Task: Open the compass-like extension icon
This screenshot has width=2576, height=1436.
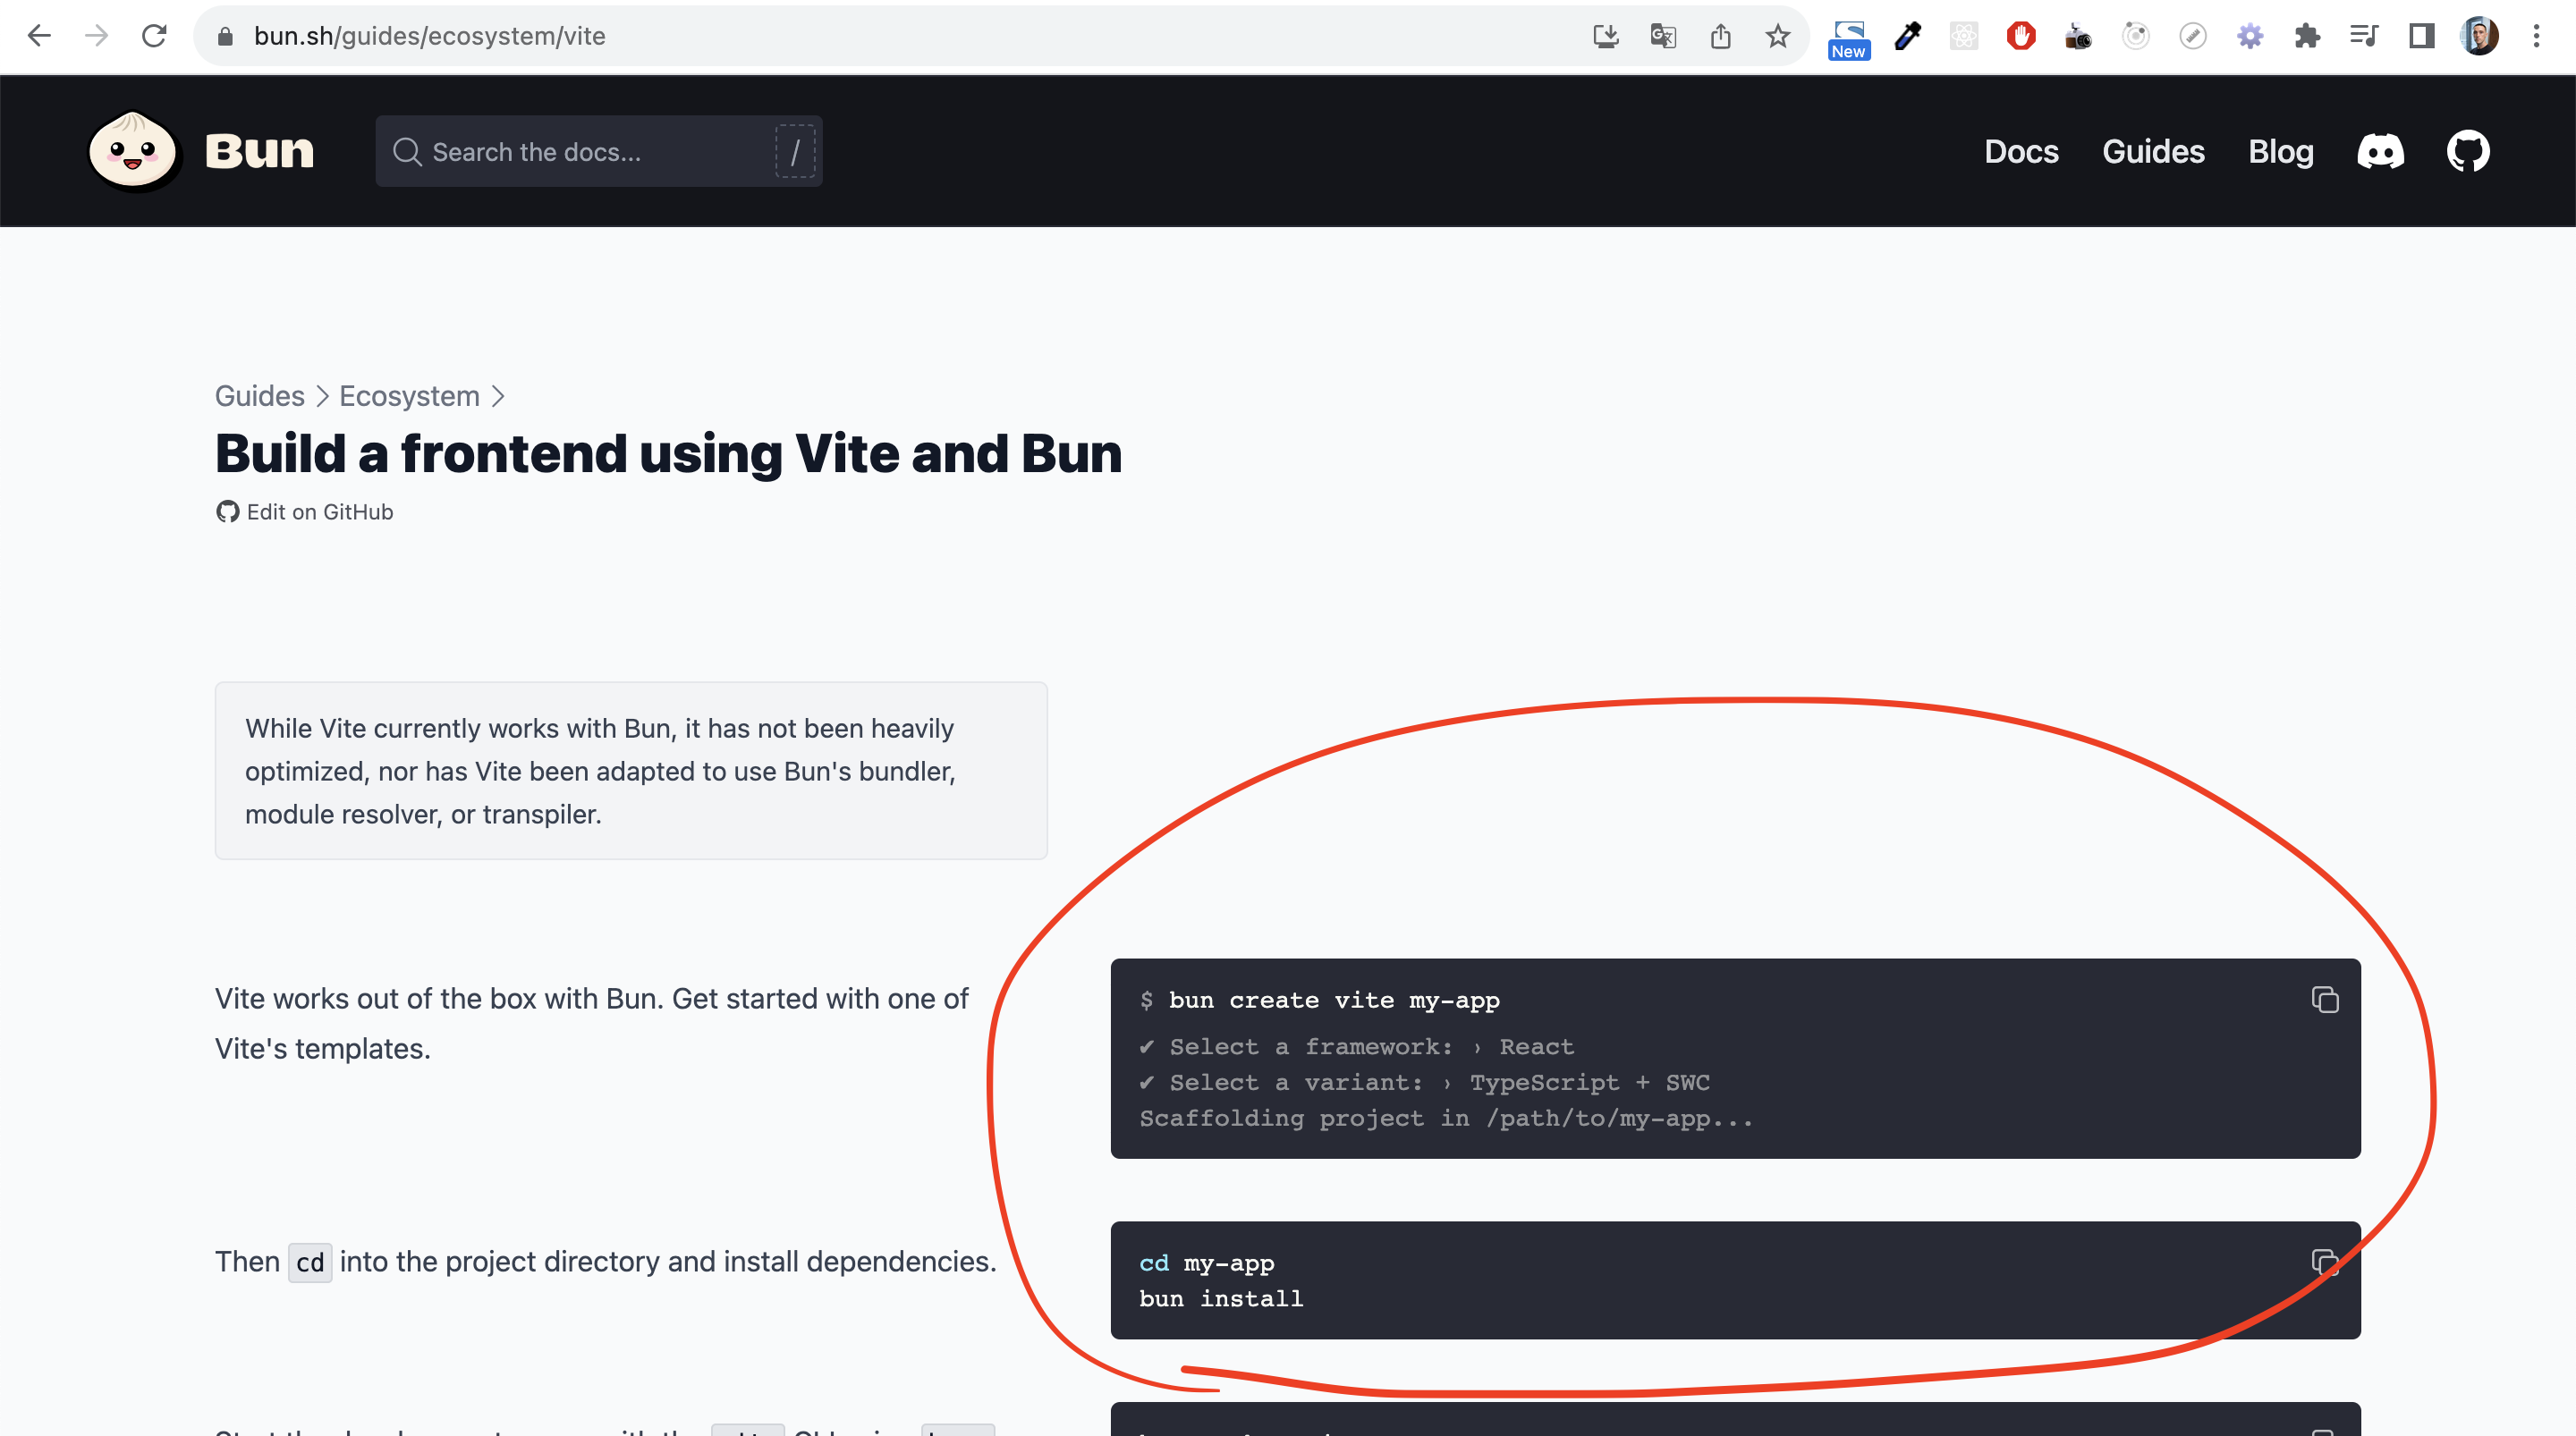Action: 2193,36
